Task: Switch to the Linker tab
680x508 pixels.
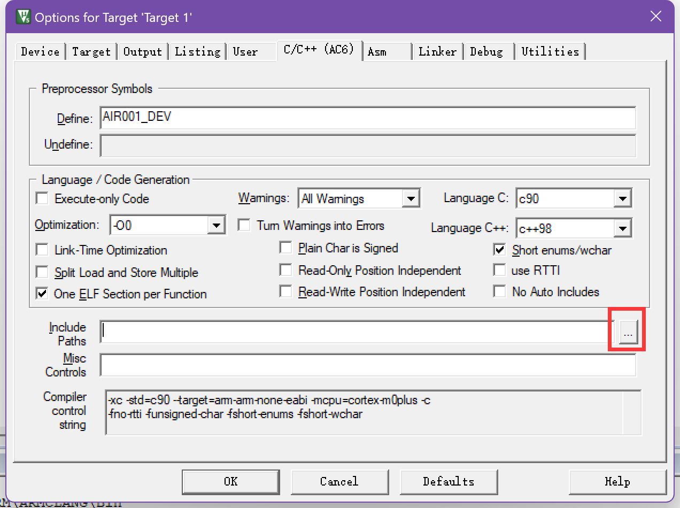Action: tap(437, 52)
